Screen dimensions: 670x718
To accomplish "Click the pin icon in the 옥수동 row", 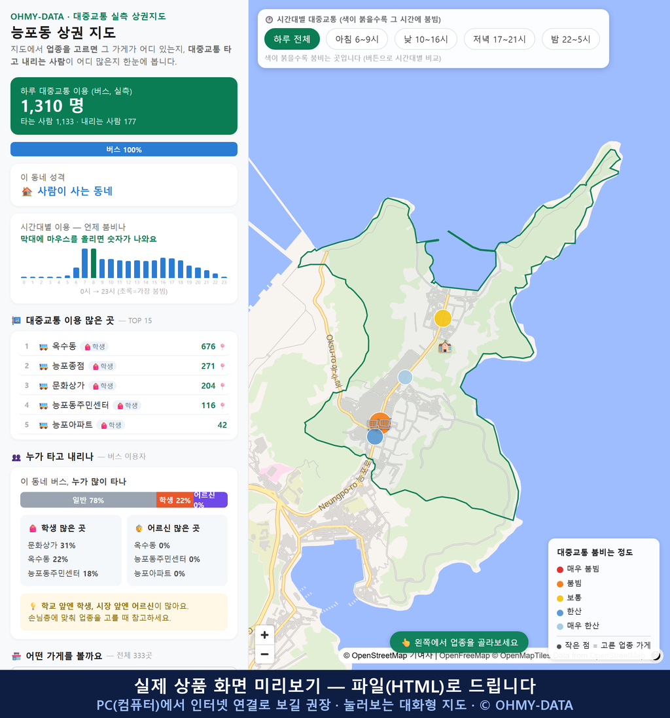I will (x=222, y=347).
